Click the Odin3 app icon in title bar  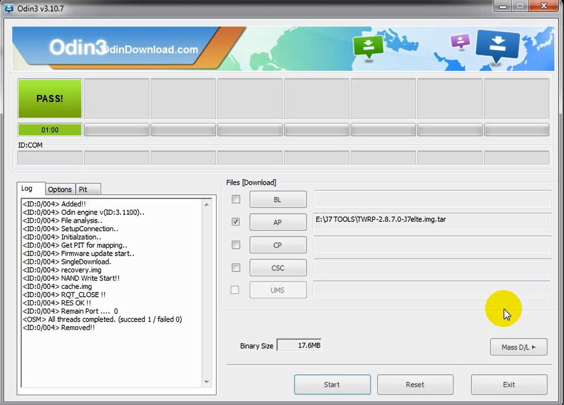pyautogui.click(x=8, y=8)
